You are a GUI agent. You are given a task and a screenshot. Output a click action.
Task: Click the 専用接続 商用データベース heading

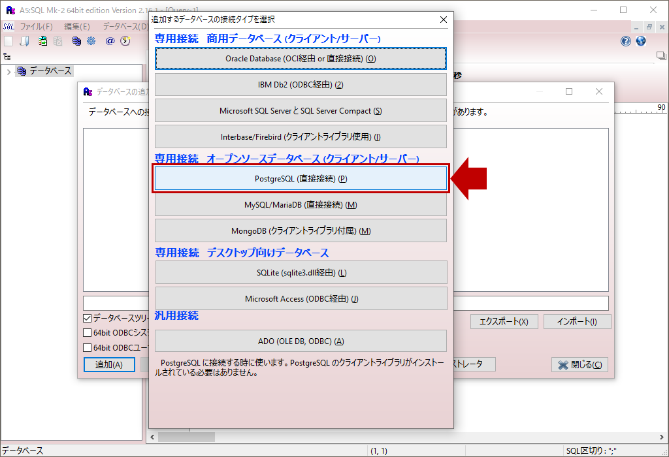pos(267,39)
